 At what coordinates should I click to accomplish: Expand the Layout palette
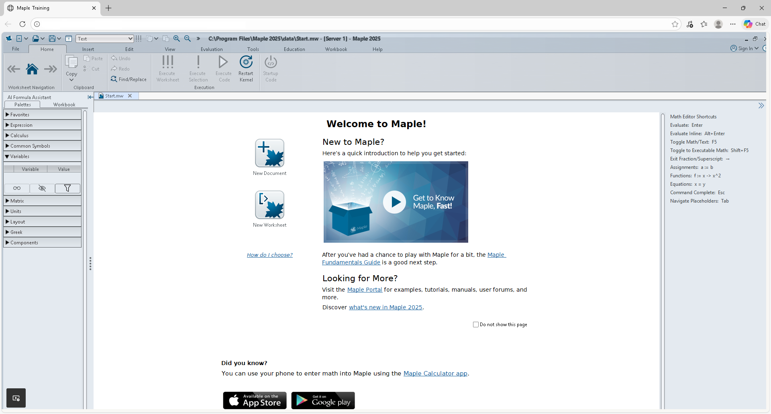coord(42,222)
